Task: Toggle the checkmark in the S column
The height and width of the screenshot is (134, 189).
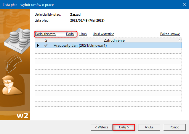Action: (x=46, y=46)
